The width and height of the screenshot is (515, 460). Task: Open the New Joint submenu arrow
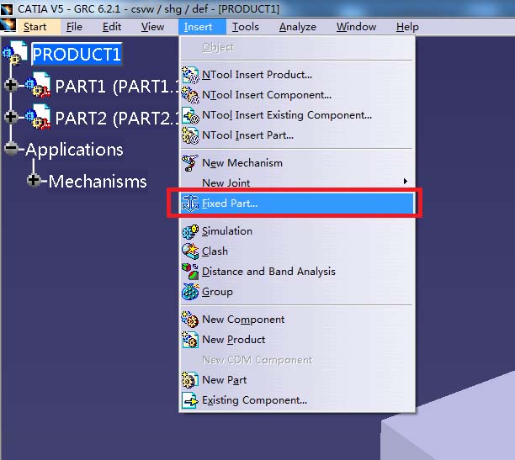(x=406, y=182)
